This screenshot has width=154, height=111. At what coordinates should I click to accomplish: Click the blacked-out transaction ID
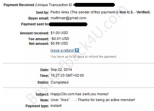pos(95,5)
